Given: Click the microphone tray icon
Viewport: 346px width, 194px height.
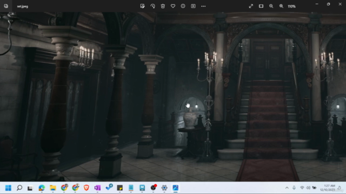Looking at the screenshot, I should pos(294,188).
